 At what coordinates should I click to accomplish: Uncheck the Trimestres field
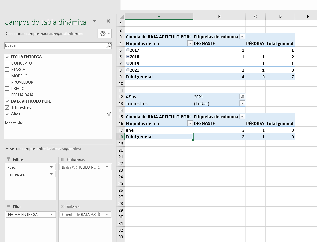(x=7, y=108)
